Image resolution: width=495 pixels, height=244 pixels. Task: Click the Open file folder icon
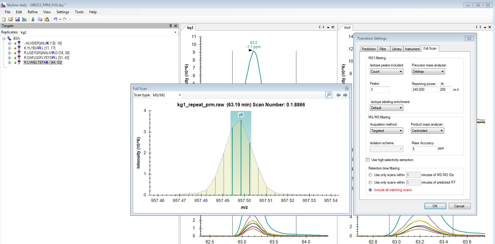(x=11, y=19)
